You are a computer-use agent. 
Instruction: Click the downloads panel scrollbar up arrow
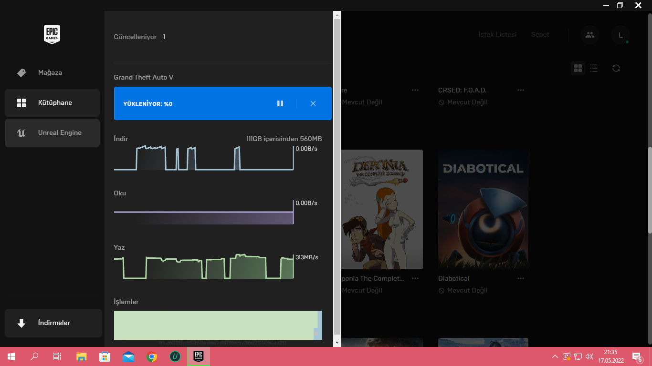point(337,15)
